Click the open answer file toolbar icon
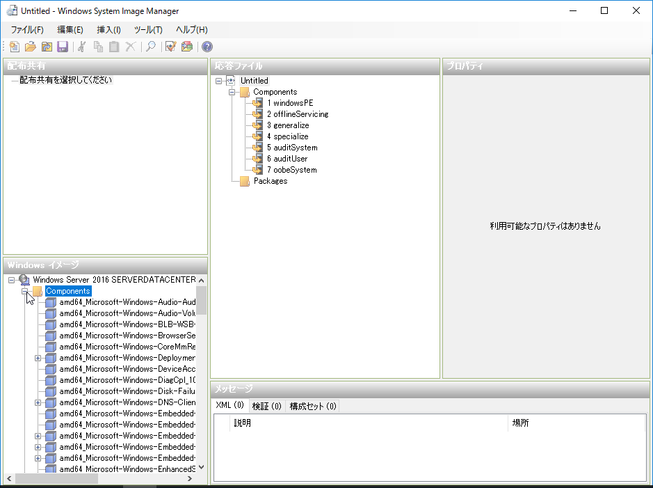The height and width of the screenshot is (488, 653). 31,47
